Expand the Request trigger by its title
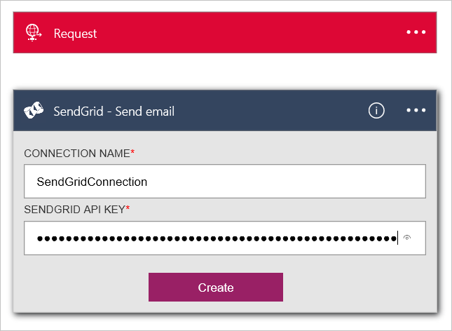 (75, 34)
